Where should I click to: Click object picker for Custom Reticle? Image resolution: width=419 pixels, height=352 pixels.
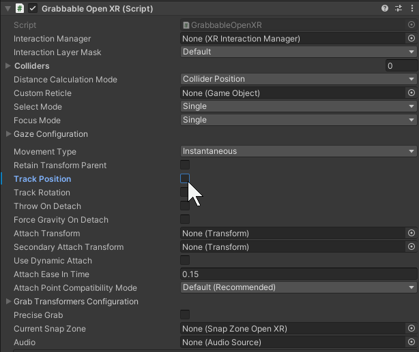tap(411, 93)
